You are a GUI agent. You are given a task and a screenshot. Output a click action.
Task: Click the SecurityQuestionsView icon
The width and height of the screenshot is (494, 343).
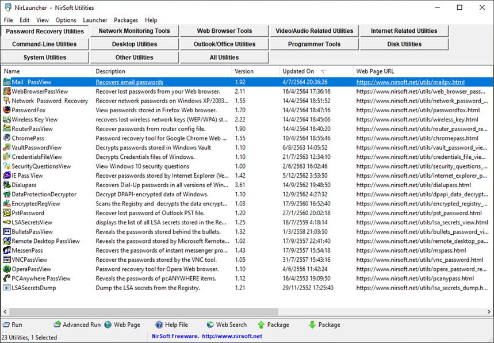click(7, 166)
